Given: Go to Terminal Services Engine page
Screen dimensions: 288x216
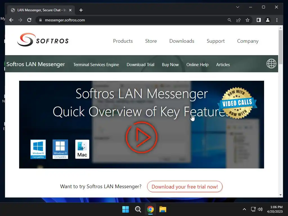Looking at the screenshot, I should coord(96,65).
